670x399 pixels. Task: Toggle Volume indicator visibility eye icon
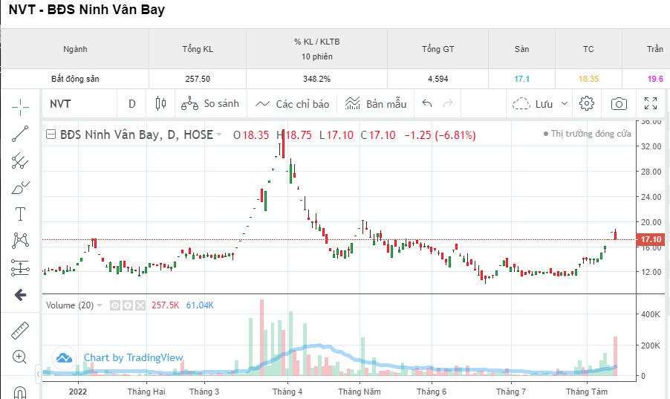tap(115, 305)
